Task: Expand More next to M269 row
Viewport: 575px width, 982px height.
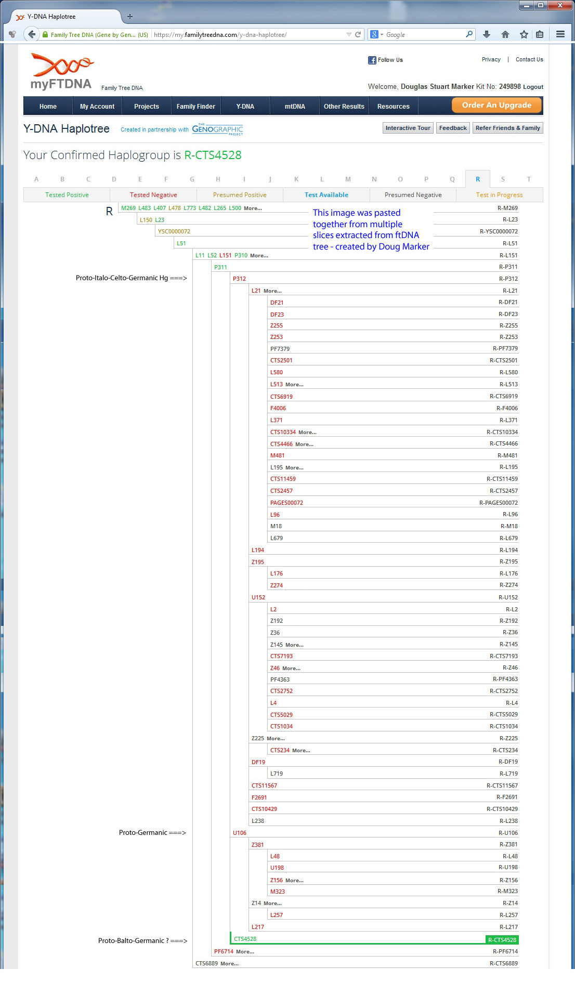Action: click(x=253, y=208)
